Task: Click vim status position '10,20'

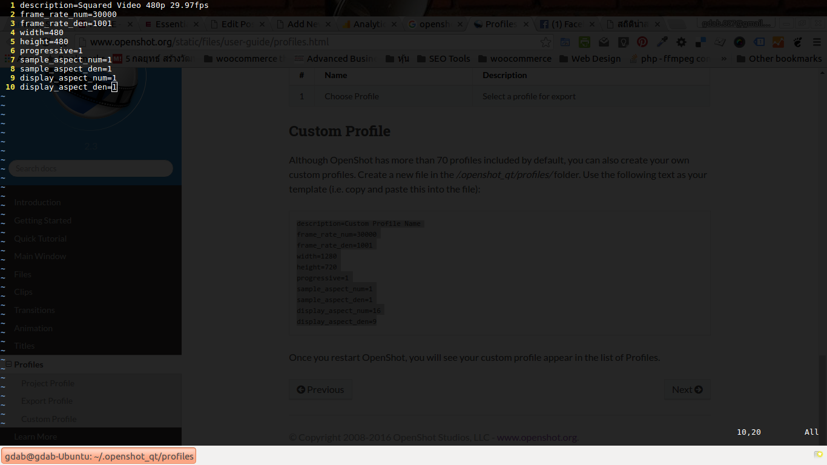Action: [749, 432]
